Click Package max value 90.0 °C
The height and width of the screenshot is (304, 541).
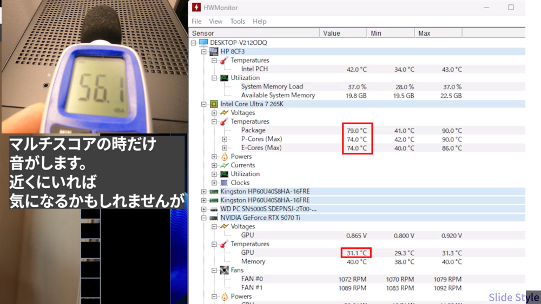click(x=452, y=131)
